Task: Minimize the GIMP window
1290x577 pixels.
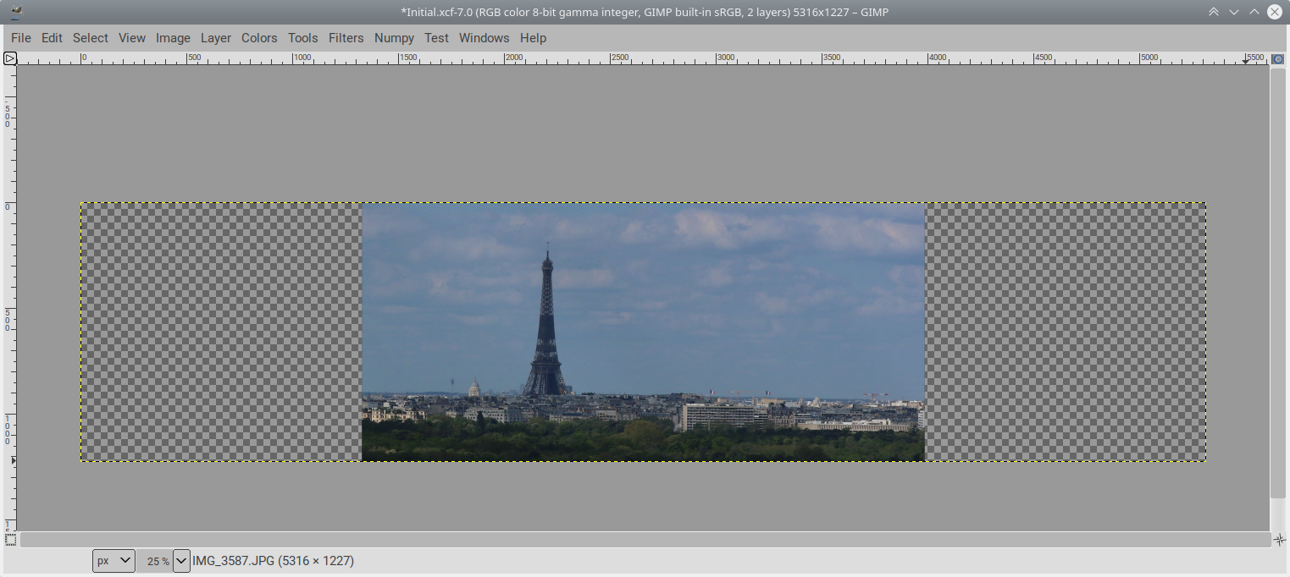Action: 1234,12
